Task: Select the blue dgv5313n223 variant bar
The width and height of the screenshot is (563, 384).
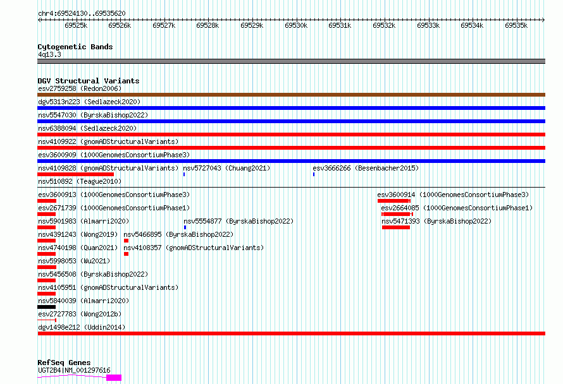Action: click(x=291, y=108)
